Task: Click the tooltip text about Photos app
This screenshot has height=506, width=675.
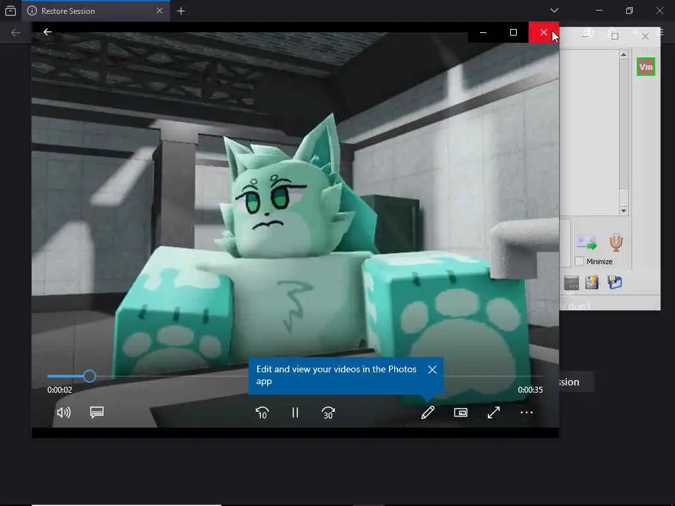Action: (x=336, y=375)
